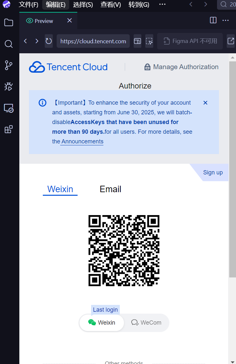Dismiss the Important notice banner
236x364 pixels.
coord(205,103)
